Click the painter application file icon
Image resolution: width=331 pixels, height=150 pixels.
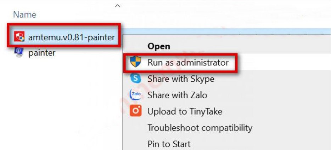point(19,52)
